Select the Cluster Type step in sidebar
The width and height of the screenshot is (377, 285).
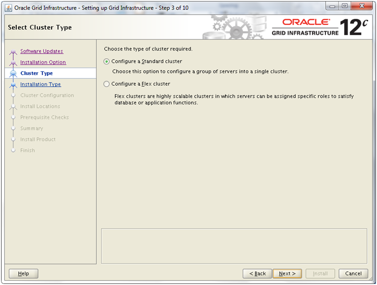(x=51, y=73)
